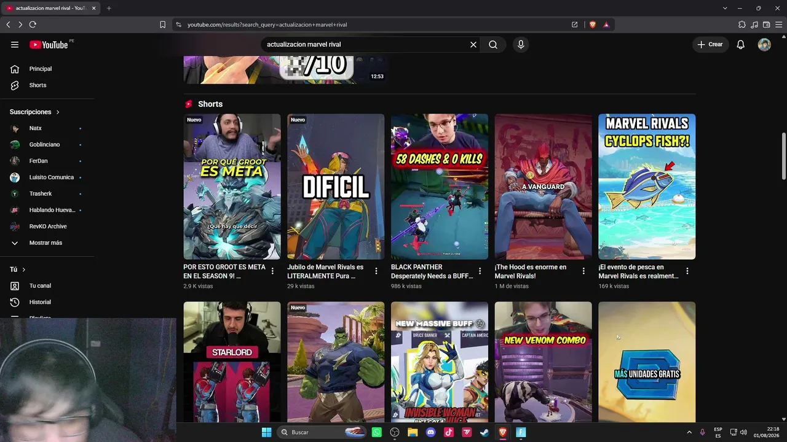
Task: Go back in browser history
Action: click(8, 25)
